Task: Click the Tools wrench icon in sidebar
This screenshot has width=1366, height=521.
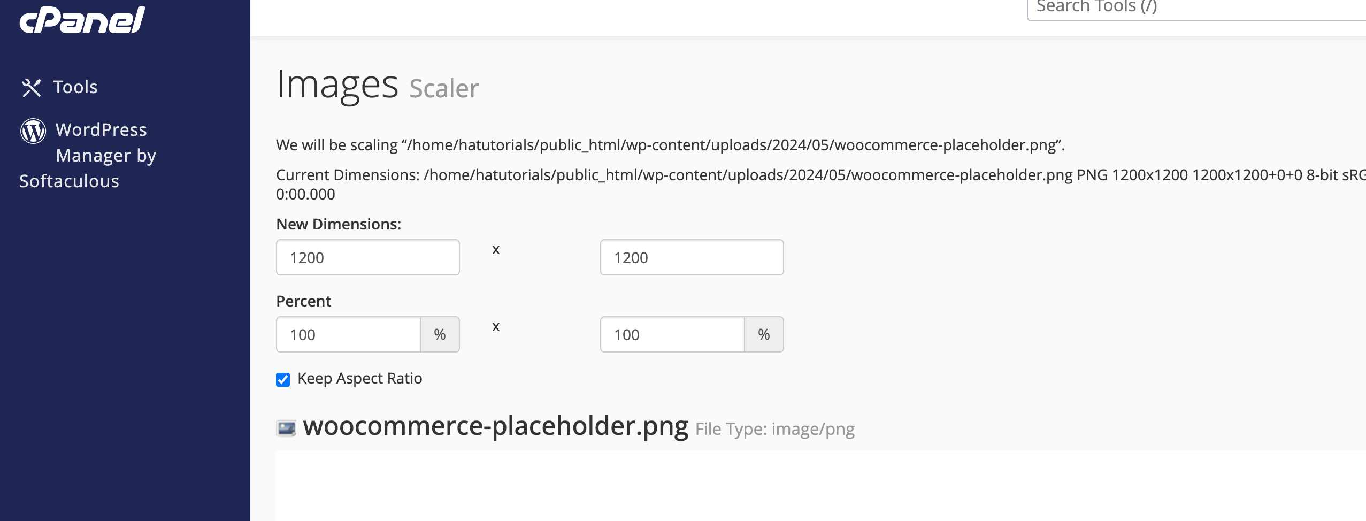Action: (32, 88)
